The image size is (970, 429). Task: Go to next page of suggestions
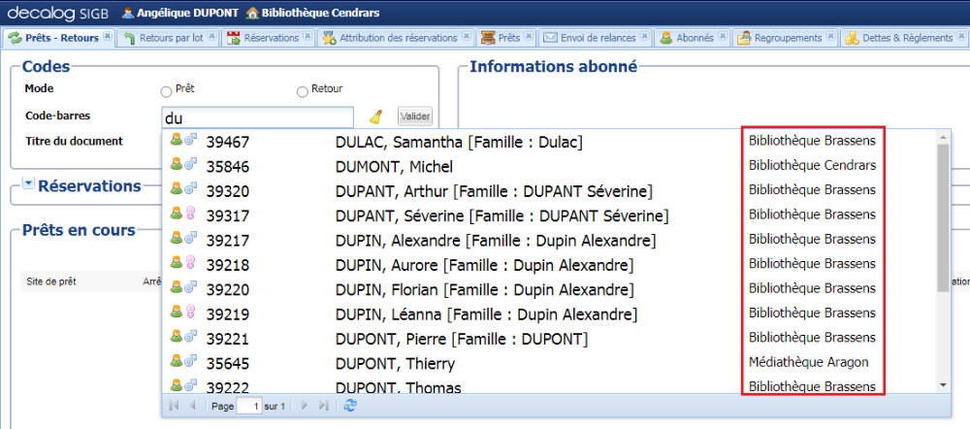coord(304,406)
